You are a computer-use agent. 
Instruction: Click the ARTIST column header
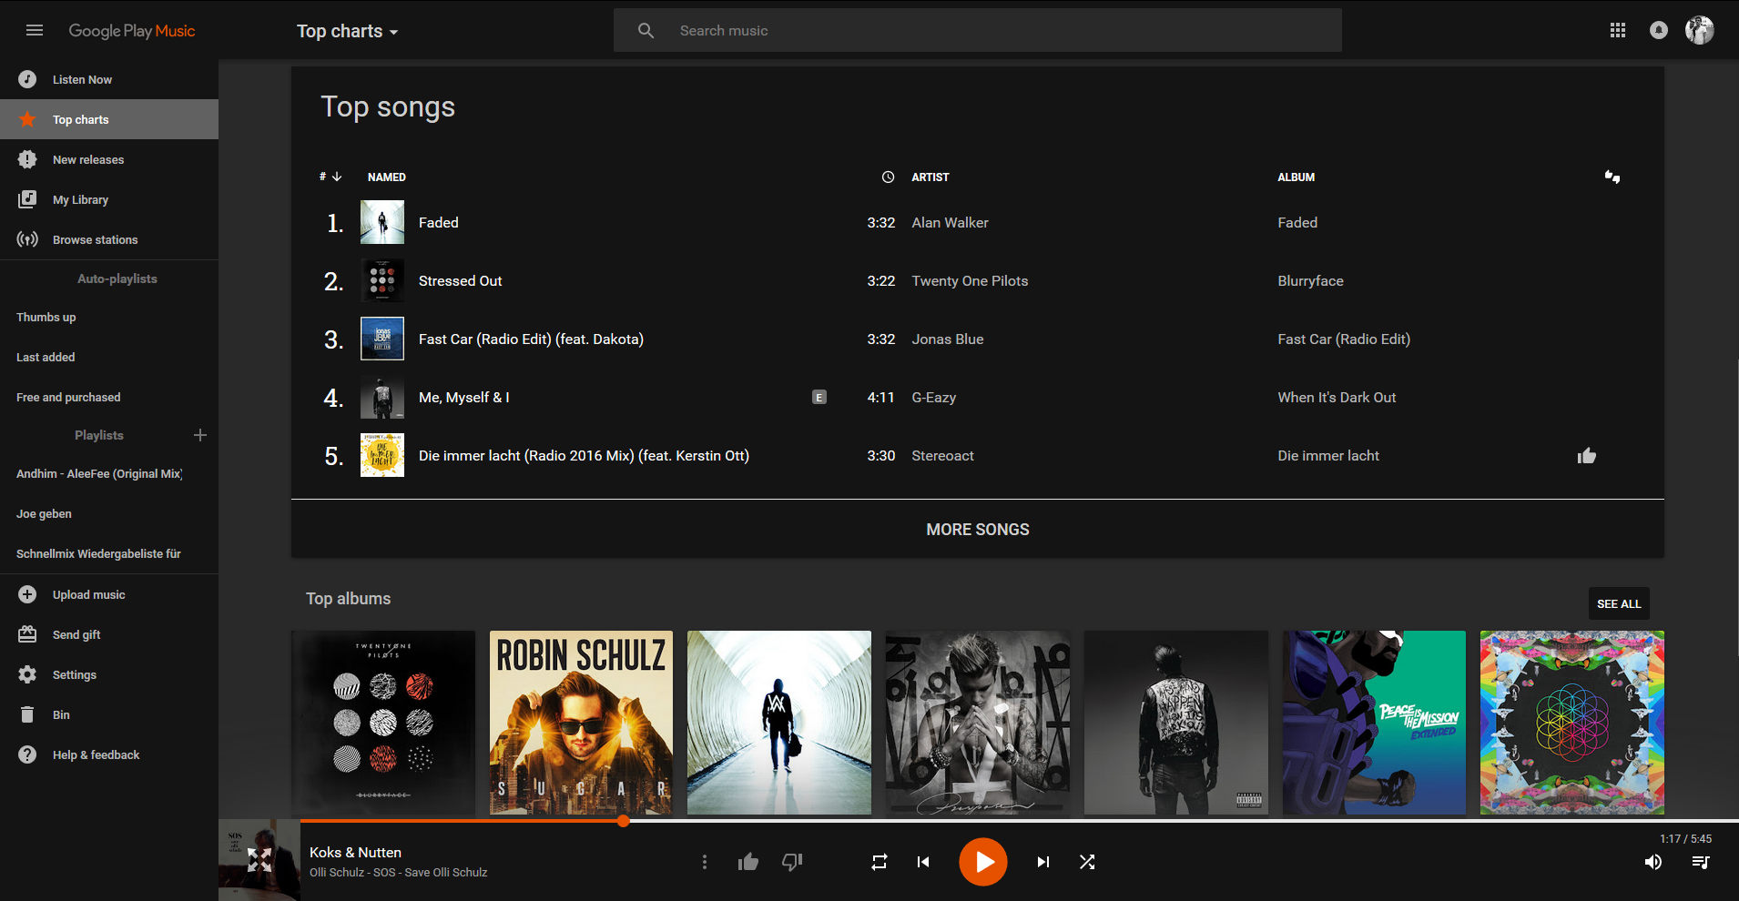[x=931, y=177]
